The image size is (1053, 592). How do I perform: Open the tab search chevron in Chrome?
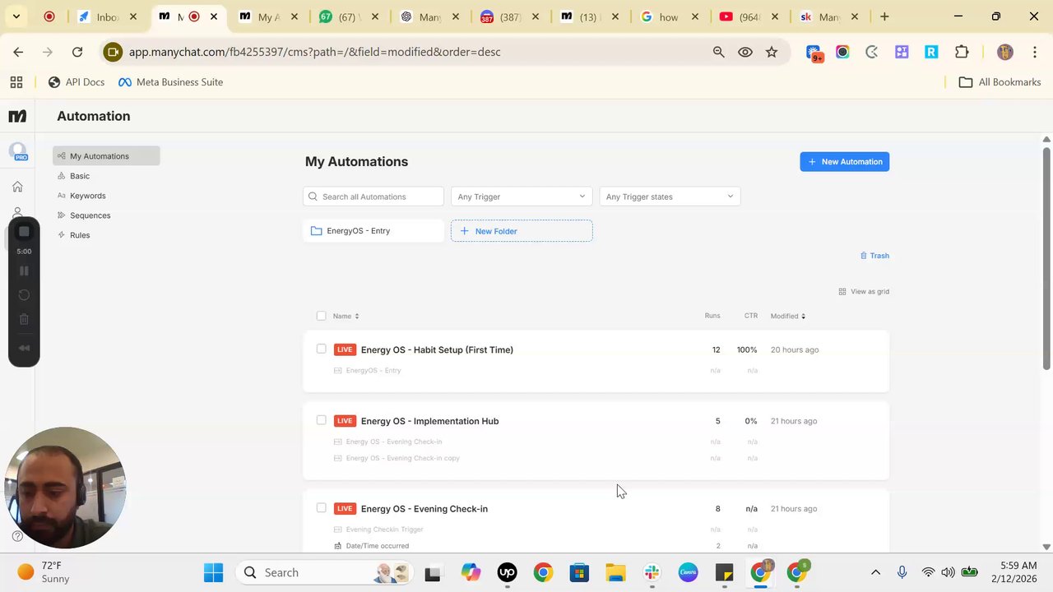click(16, 16)
